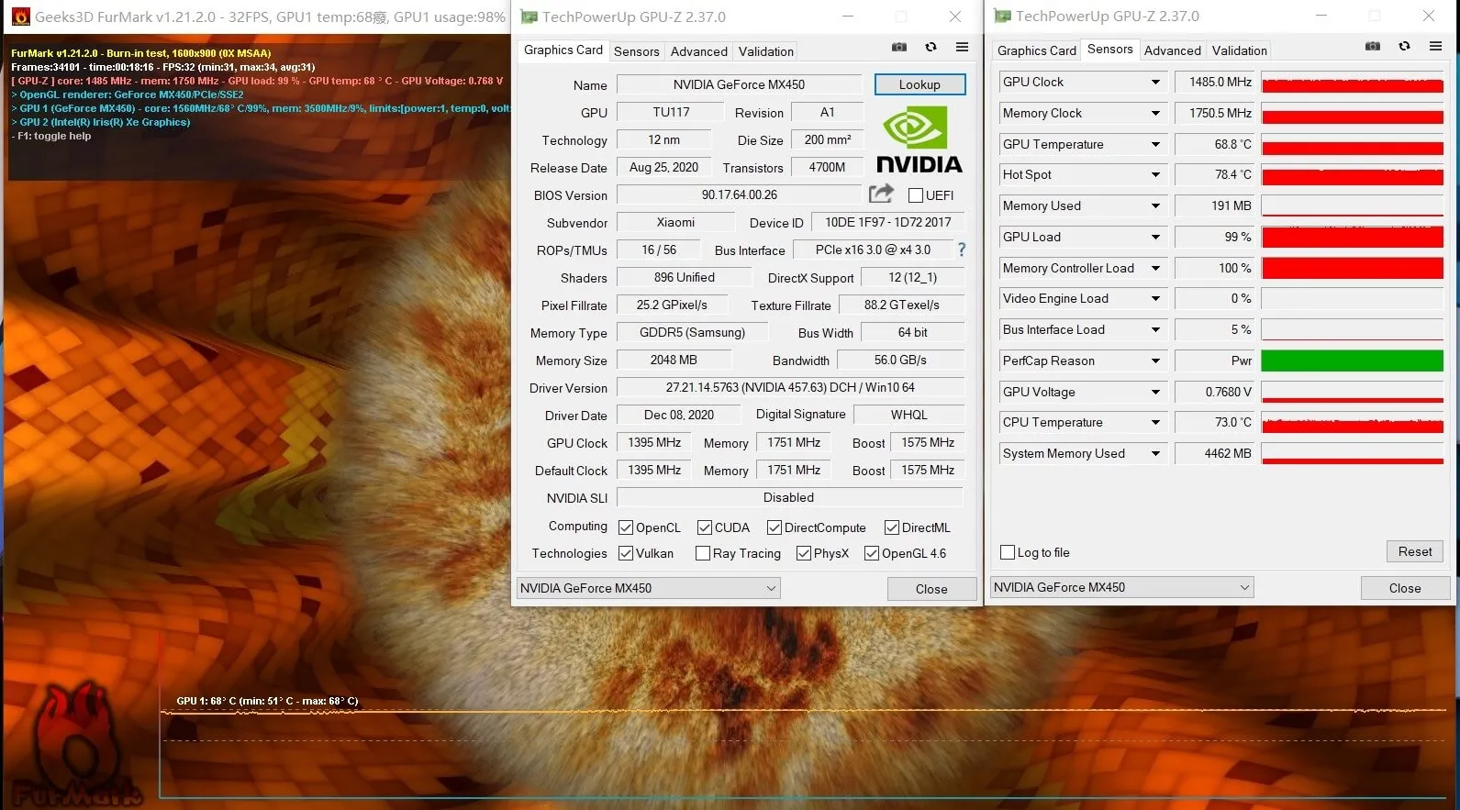Open the Memory Clock sensor dropdown
This screenshot has width=1460, height=810.
click(1155, 113)
